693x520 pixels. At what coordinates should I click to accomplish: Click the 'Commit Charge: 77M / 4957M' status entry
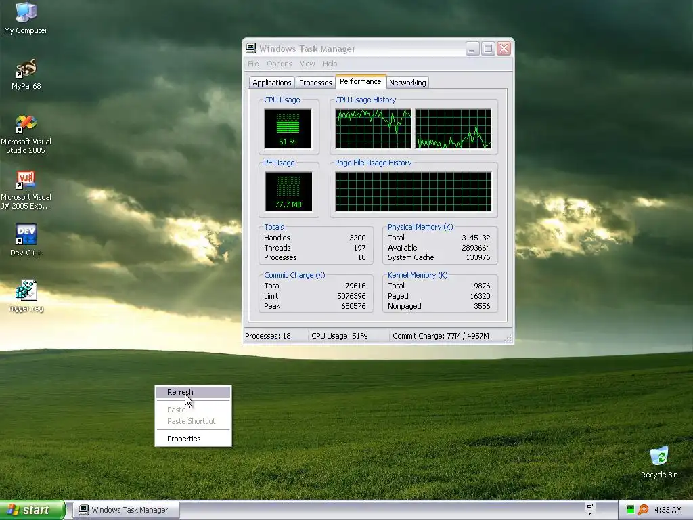coord(441,336)
